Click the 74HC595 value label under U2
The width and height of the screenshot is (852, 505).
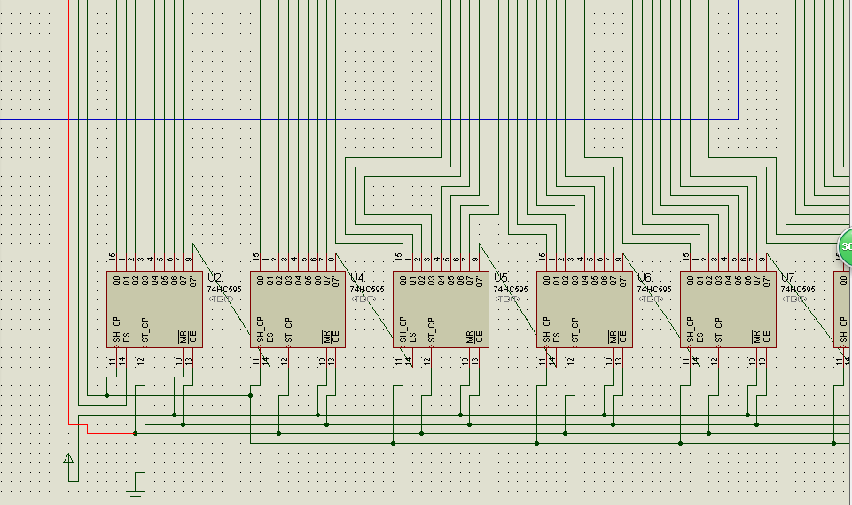[224, 290]
